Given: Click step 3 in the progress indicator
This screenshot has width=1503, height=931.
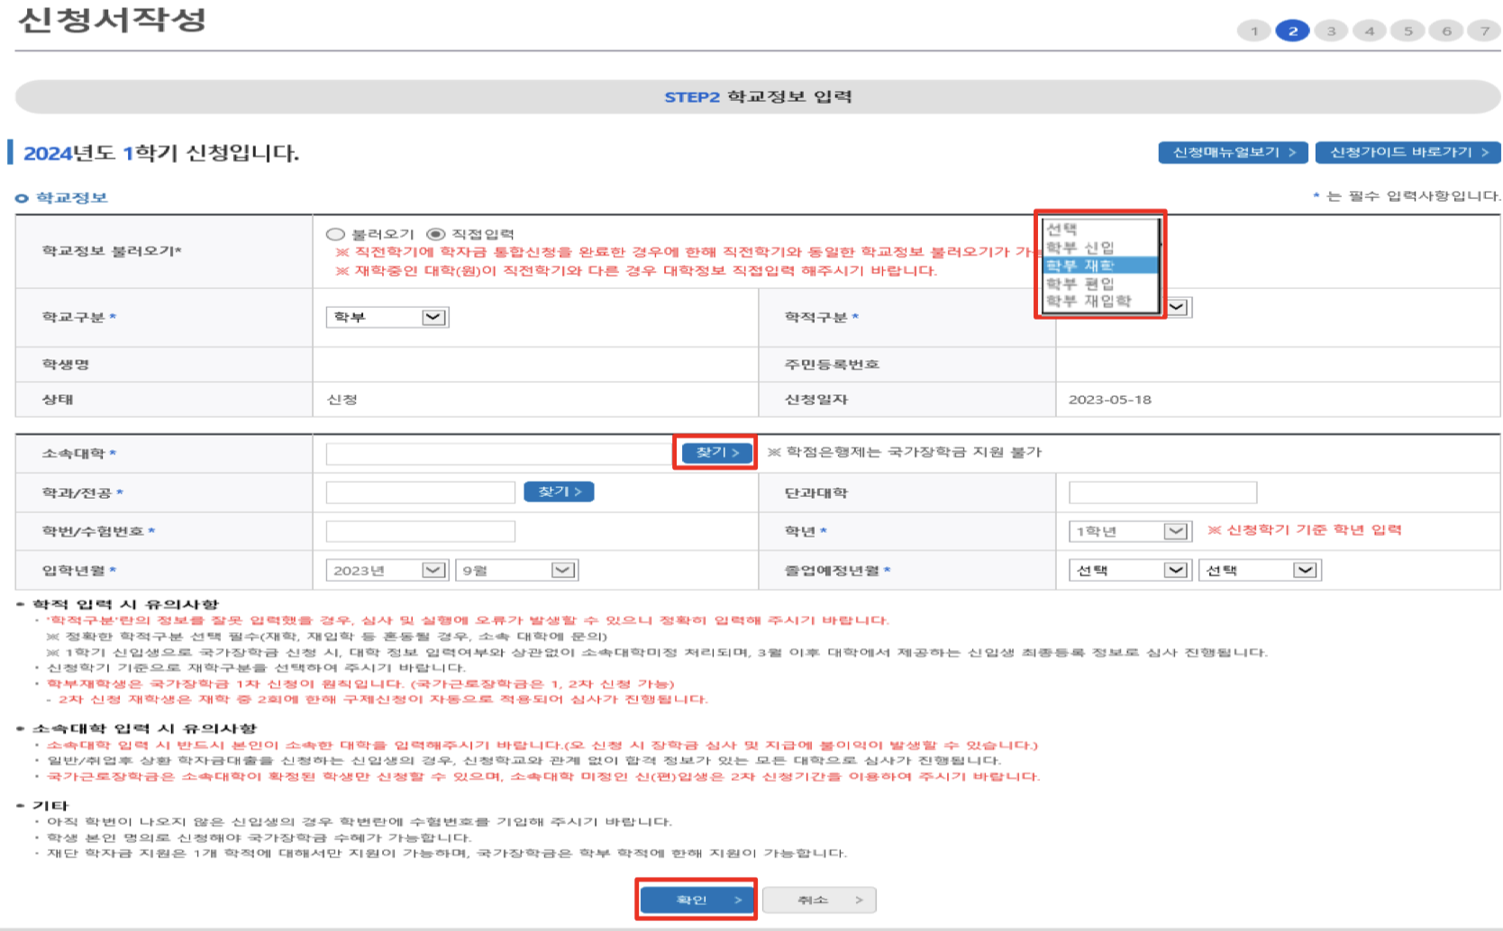Looking at the screenshot, I should click(x=1332, y=30).
